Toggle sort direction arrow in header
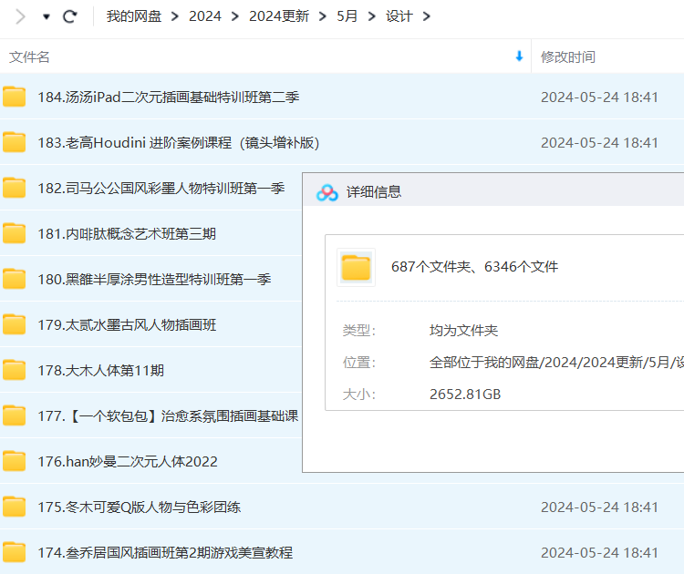This screenshot has height=574, width=684. click(x=519, y=56)
